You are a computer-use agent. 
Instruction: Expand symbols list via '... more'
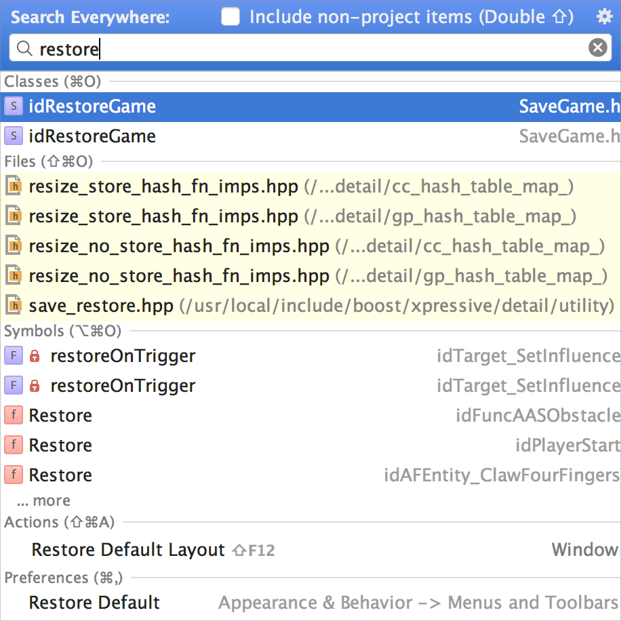click(43, 500)
